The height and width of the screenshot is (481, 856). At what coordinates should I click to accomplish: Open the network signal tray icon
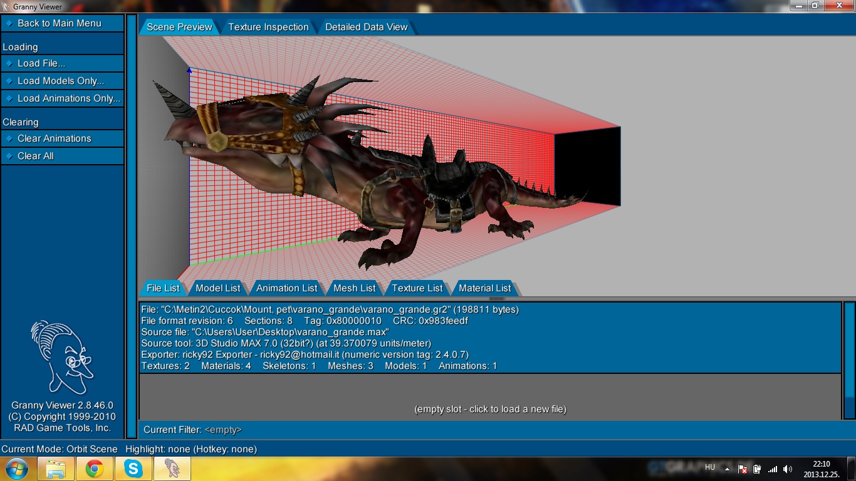(773, 469)
